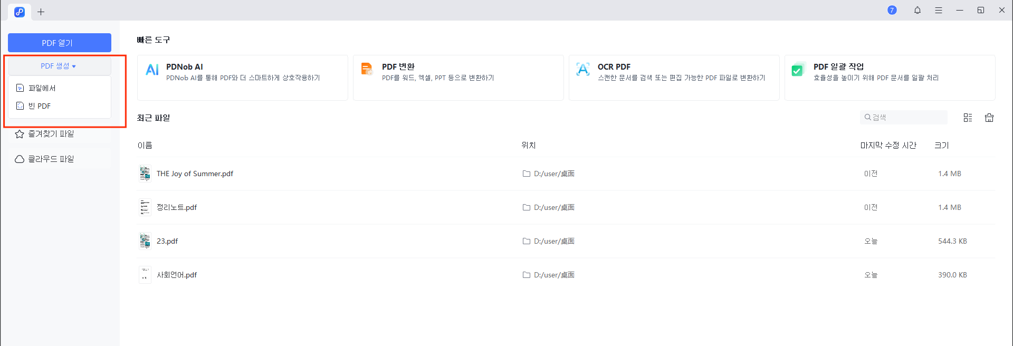This screenshot has height=346, width=1013.
Task: Sort by 마지막 수정 시간 column header
Action: click(888, 146)
